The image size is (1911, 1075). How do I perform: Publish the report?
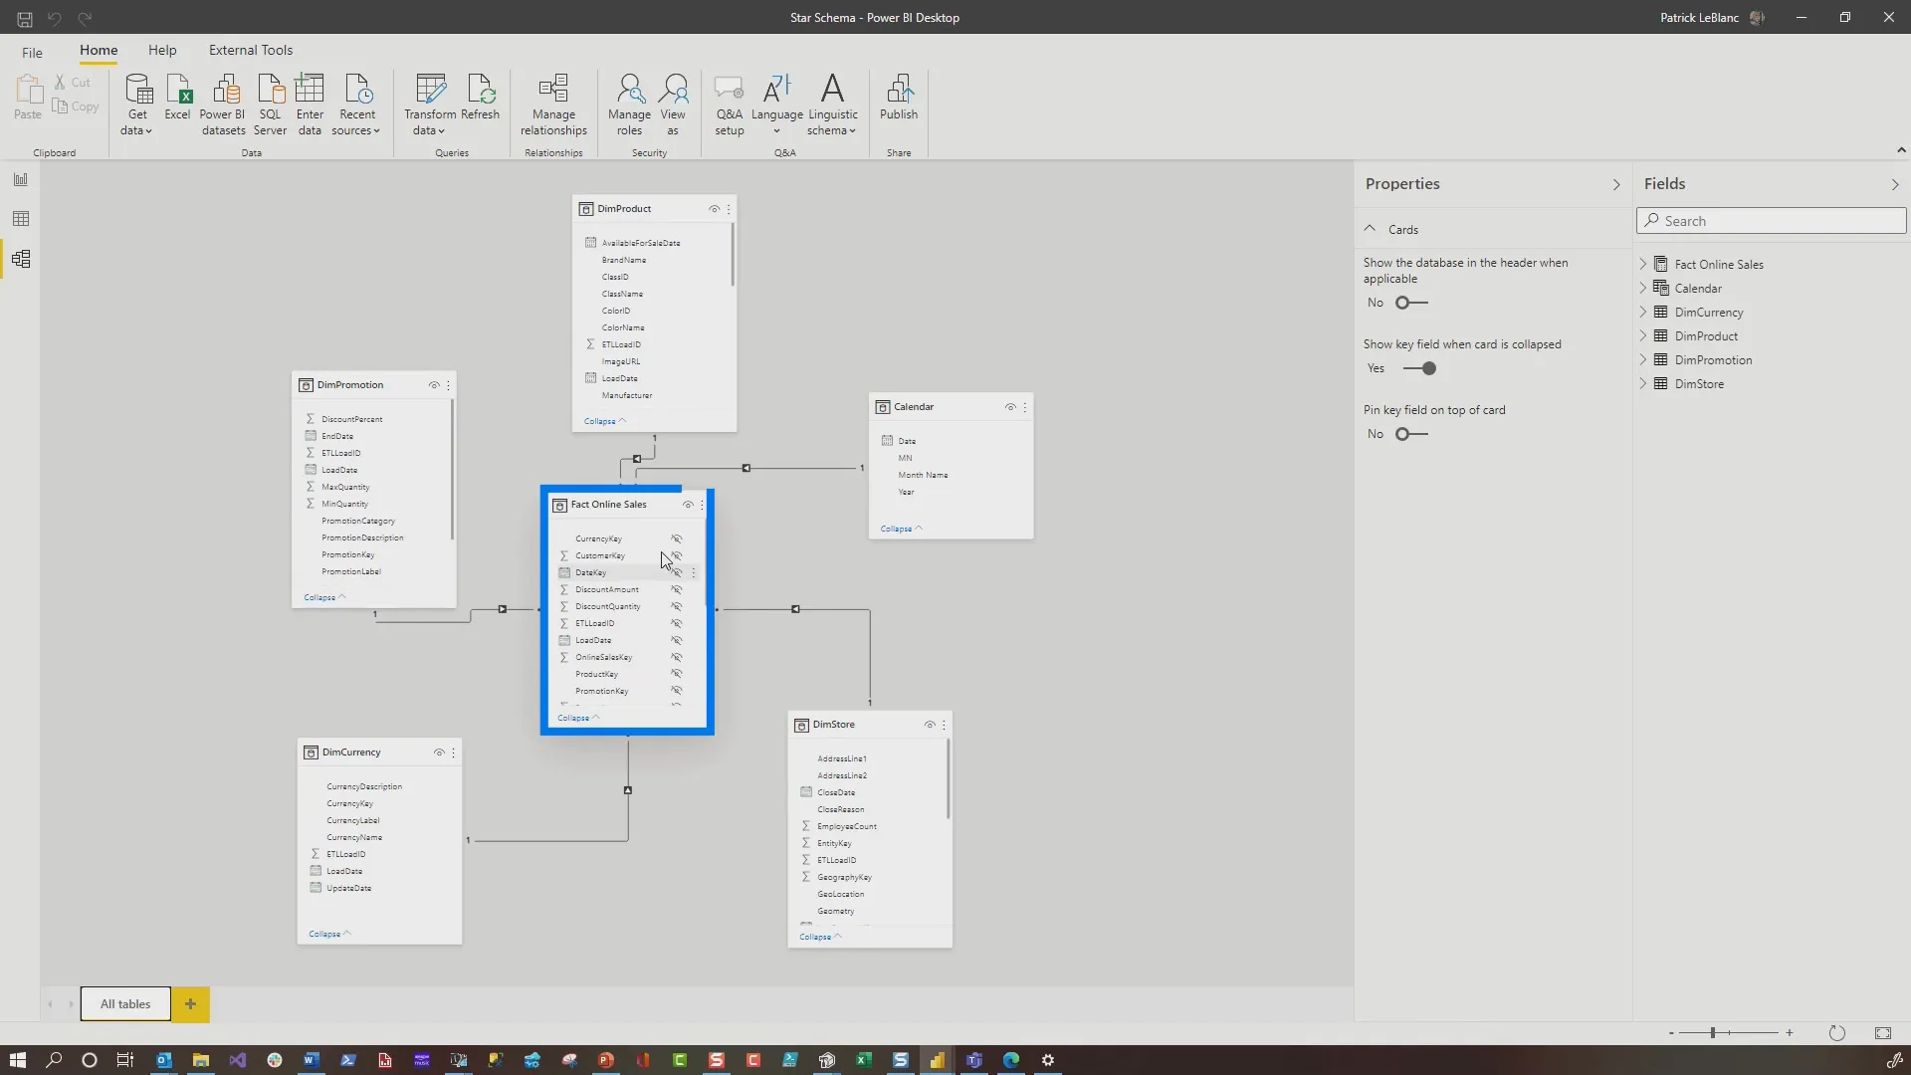899,98
